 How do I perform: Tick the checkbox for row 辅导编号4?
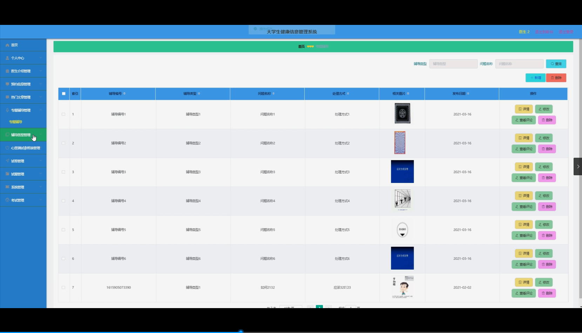coord(63,201)
